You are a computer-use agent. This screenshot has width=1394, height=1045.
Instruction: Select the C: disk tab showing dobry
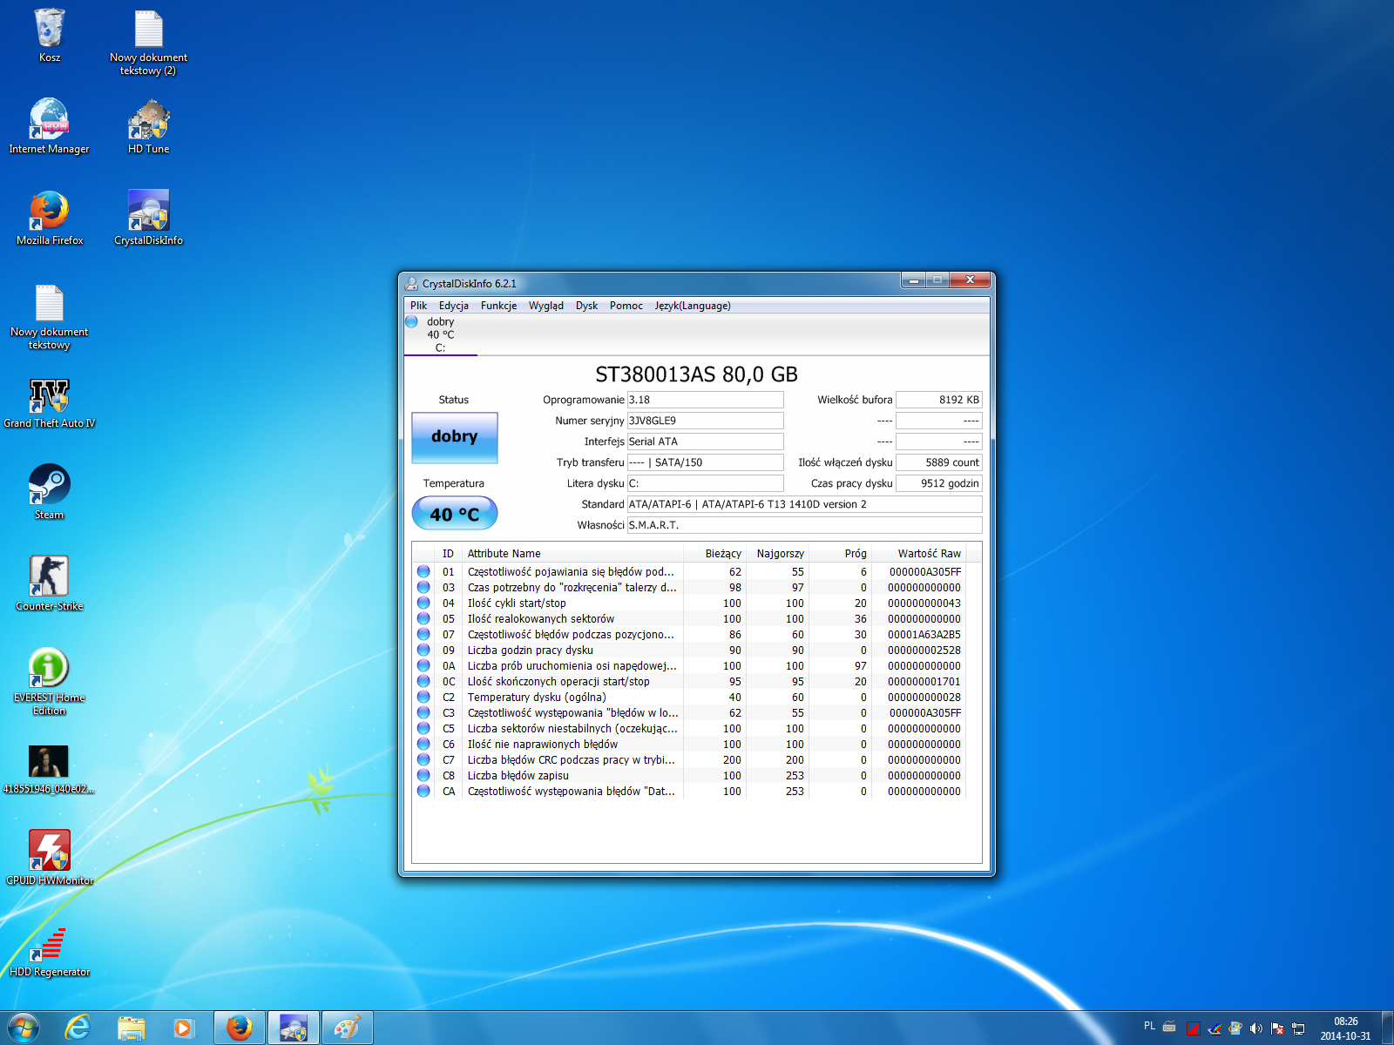pyautogui.click(x=440, y=334)
